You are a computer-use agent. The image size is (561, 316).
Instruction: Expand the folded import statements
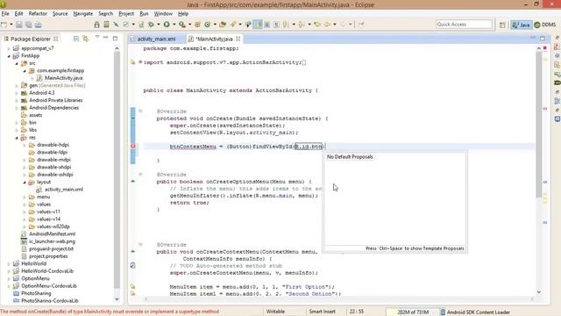coord(140,62)
